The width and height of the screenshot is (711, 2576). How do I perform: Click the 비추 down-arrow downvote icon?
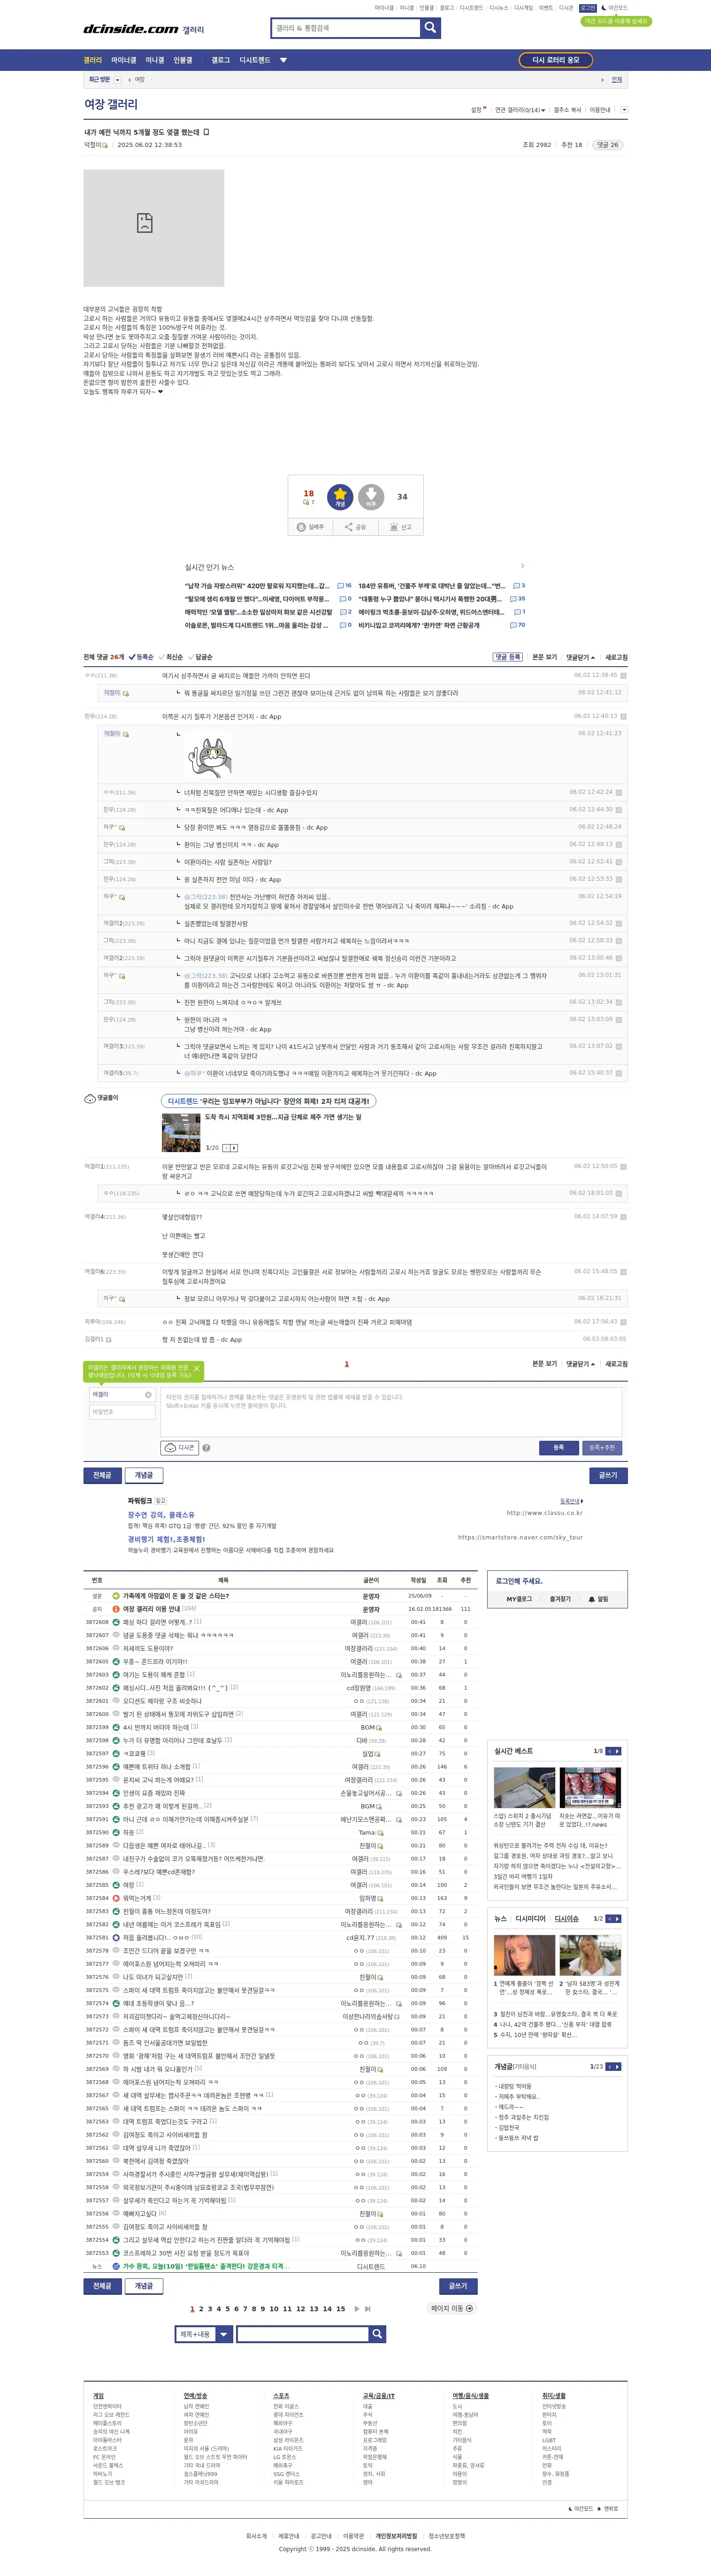(371, 496)
